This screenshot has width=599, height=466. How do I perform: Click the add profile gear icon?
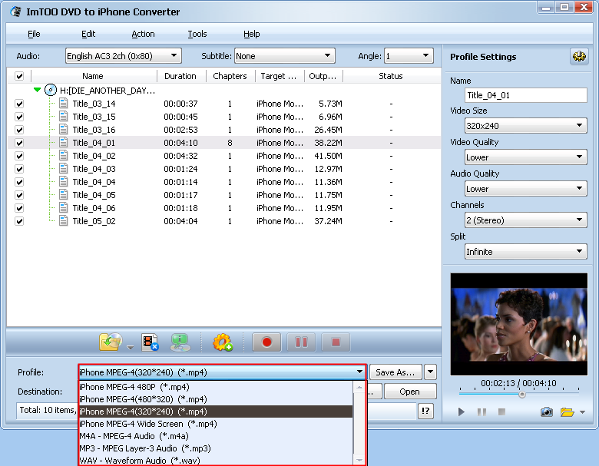(223, 342)
